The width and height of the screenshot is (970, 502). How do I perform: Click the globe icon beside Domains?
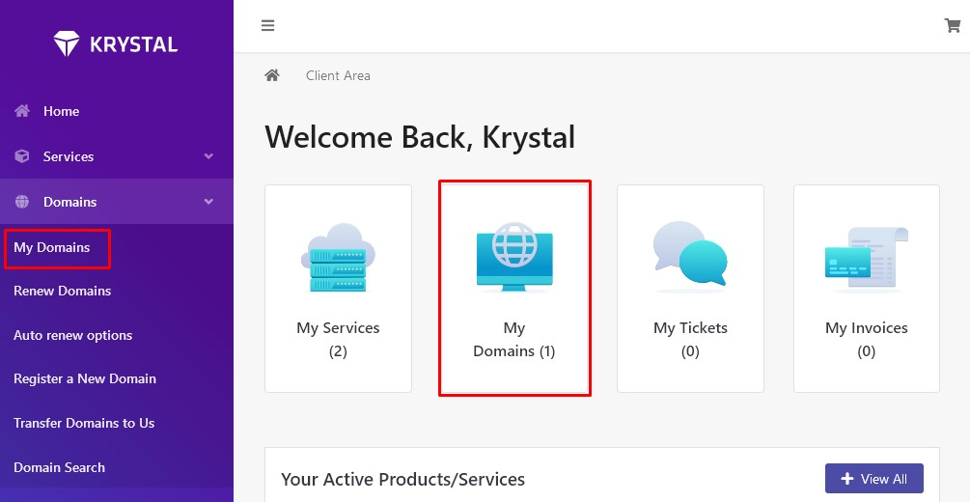(22, 201)
